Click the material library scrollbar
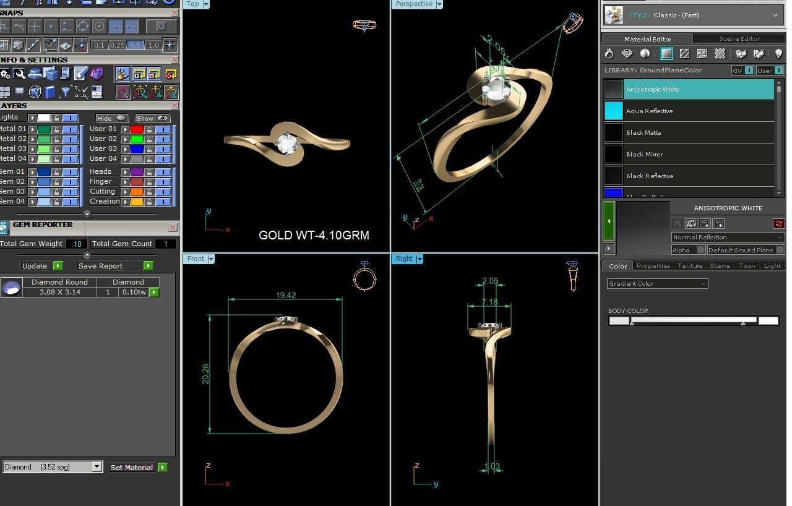This screenshot has height=506, width=792. (x=779, y=139)
